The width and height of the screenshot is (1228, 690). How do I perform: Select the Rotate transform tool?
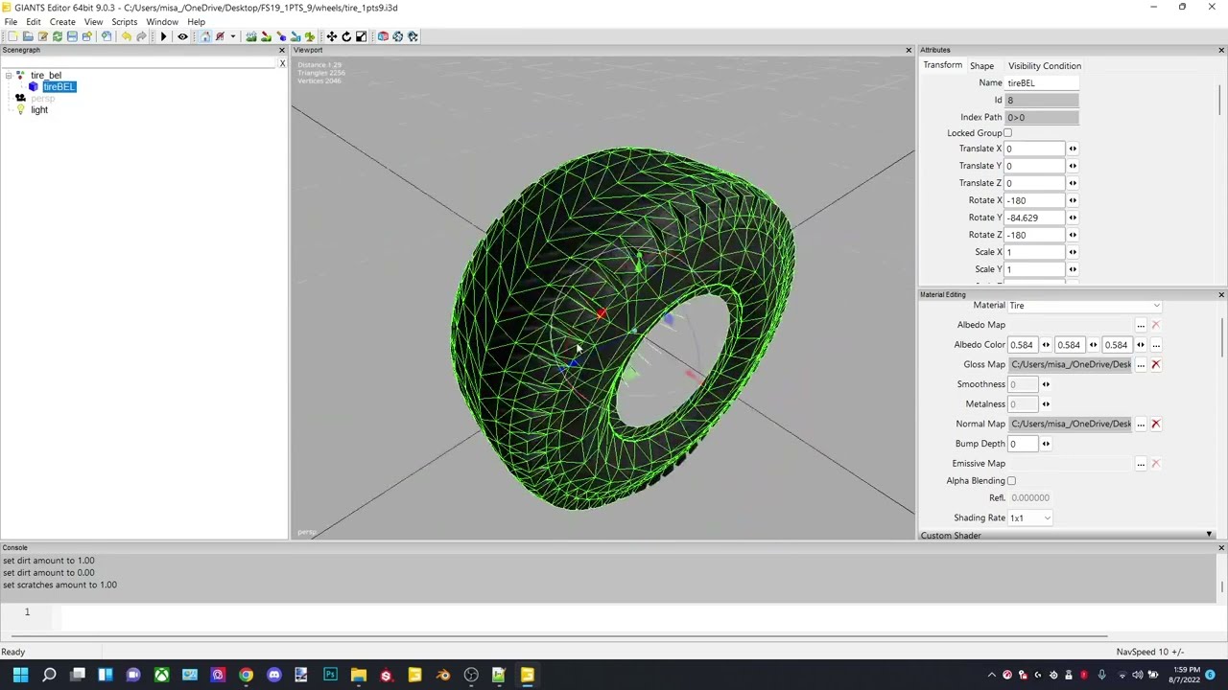pos(346,36)
